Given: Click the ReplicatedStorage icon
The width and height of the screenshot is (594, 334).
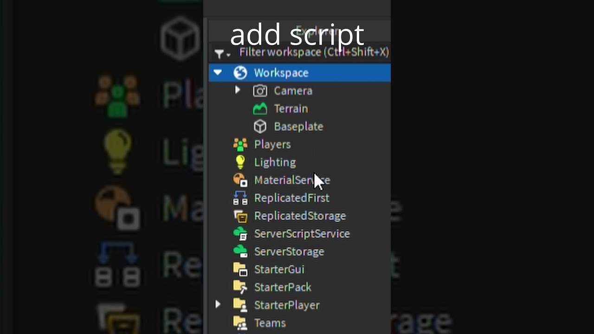Looking at the screenshot, I should point(240,216).
